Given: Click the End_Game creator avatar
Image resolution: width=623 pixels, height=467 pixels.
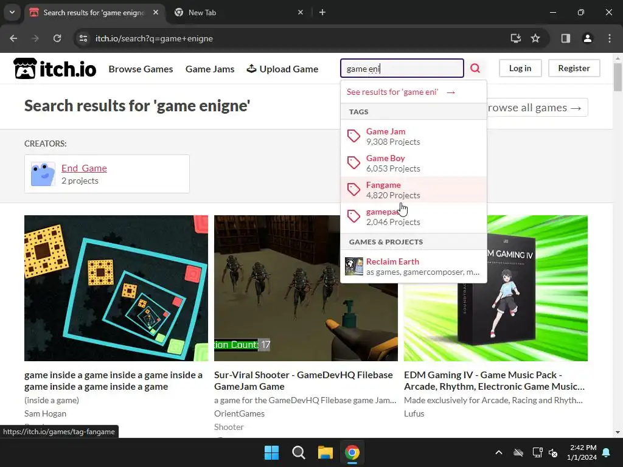Looking at the screenshot, I should coord(43,174).
